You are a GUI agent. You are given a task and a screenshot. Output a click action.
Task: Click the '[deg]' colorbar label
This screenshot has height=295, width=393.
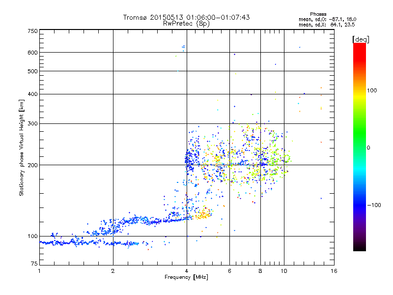click(x=361, y=39)
